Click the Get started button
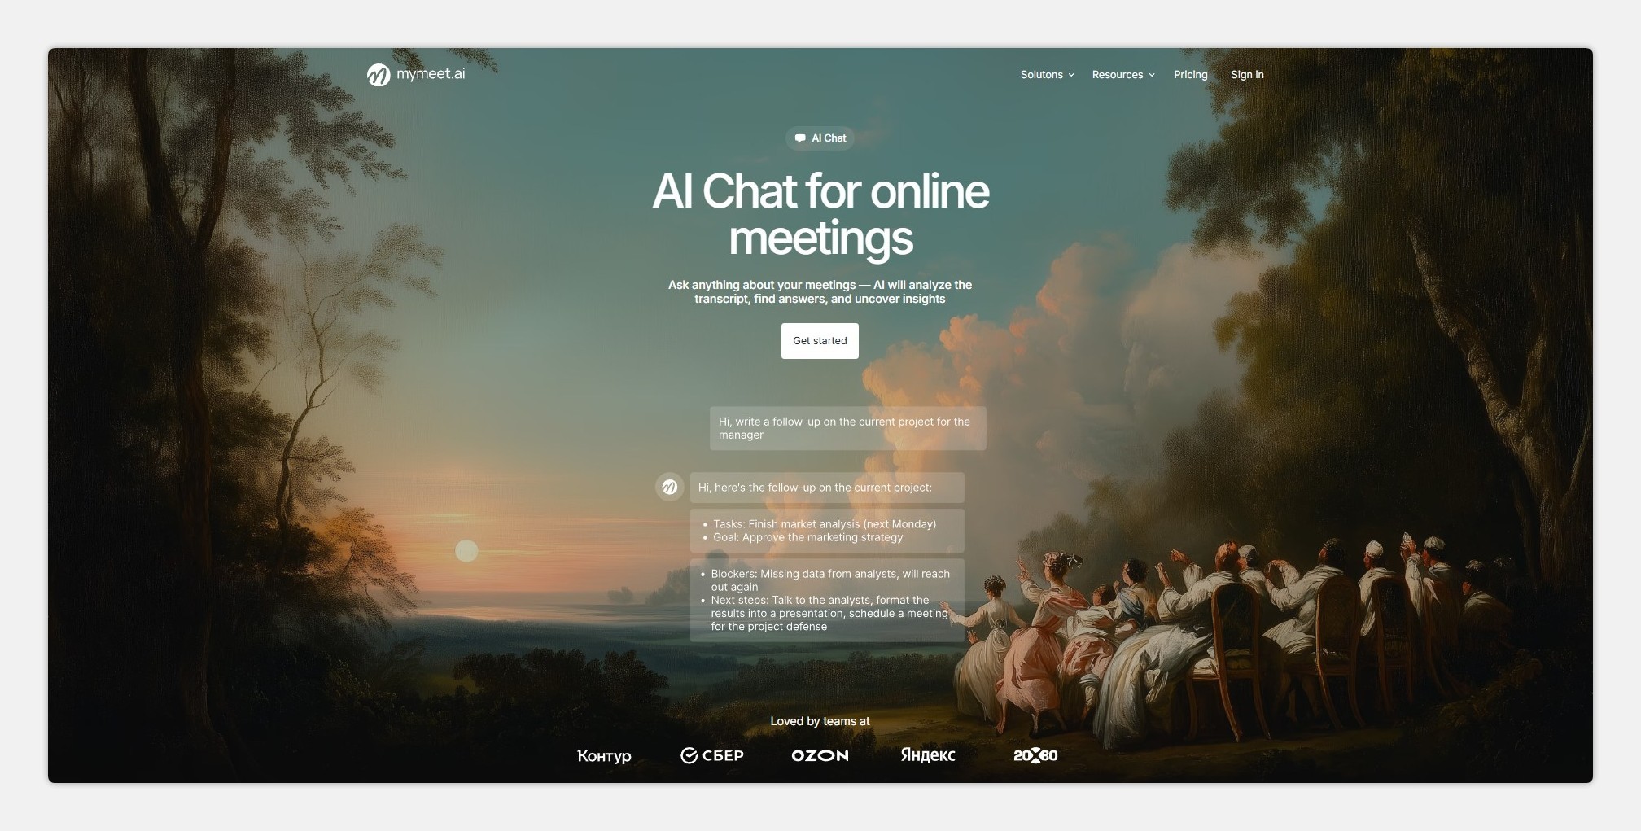1641x831 pixels. [820, 341]
